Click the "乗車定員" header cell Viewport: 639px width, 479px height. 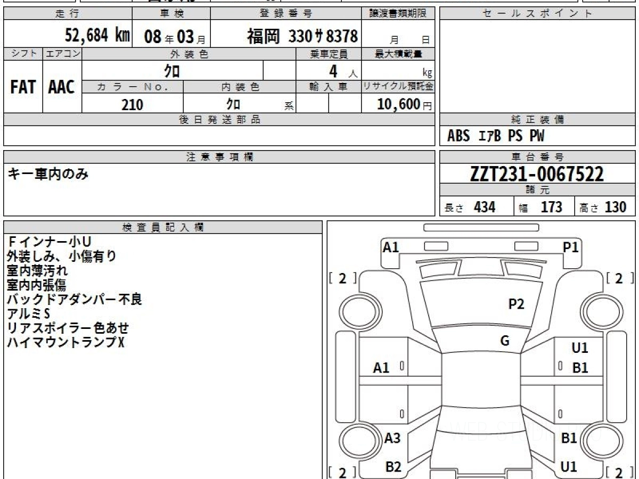(x=329, y=54)
